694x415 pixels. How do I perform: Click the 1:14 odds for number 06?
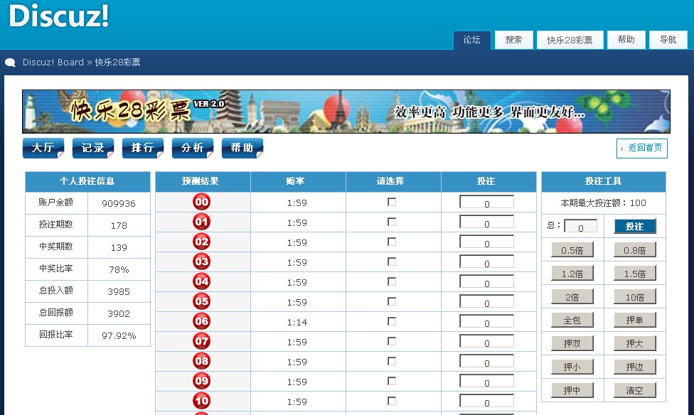point(297,322)
